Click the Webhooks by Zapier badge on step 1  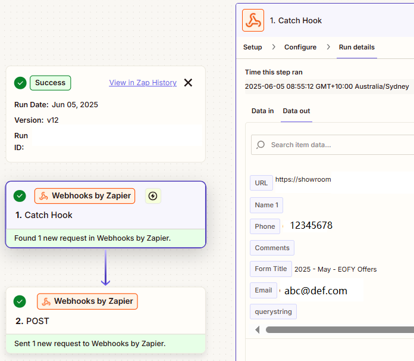point(84,196)
